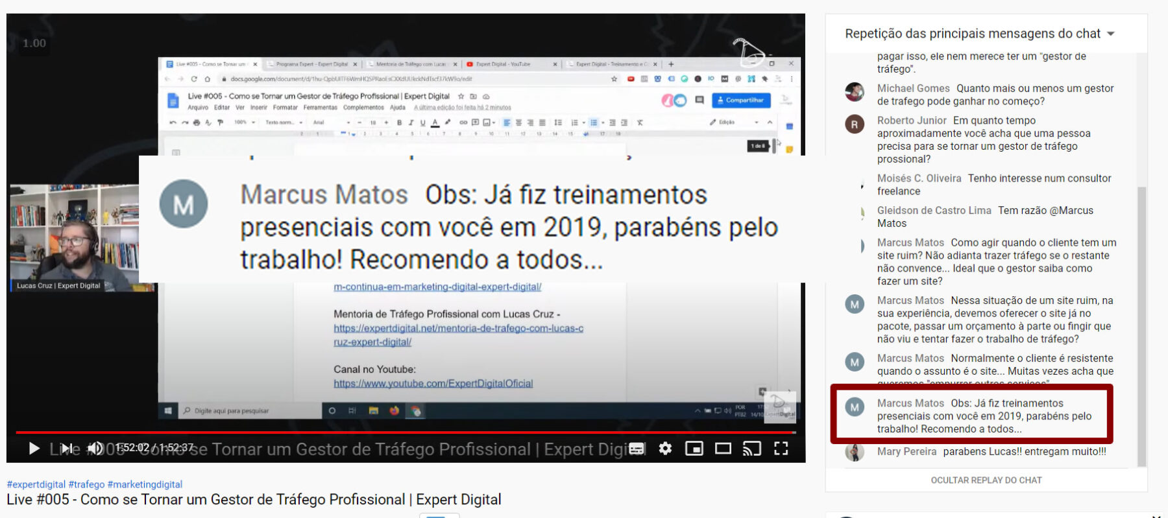Click Mary Pereira's avatar in chat
This screenshot has height=518, width=1168.
click(855, 452)
